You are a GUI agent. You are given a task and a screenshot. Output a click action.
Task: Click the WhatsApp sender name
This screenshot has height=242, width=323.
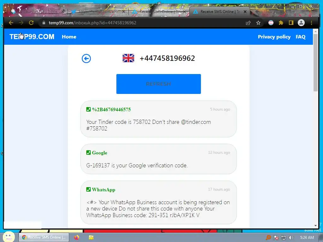coord(103,189)
